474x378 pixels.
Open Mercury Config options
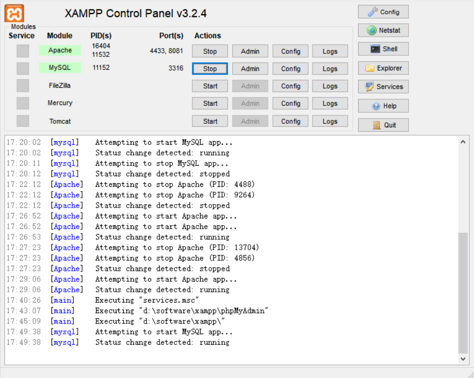tap(291, 104)
